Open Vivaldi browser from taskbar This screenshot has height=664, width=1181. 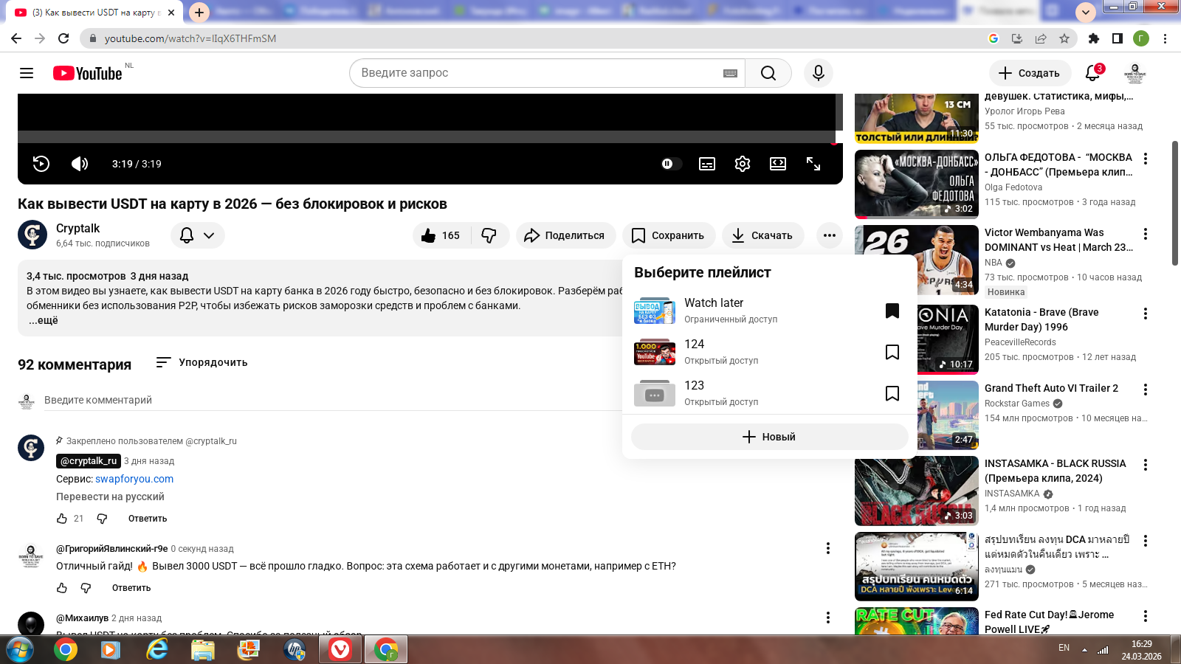coord(340,649)
